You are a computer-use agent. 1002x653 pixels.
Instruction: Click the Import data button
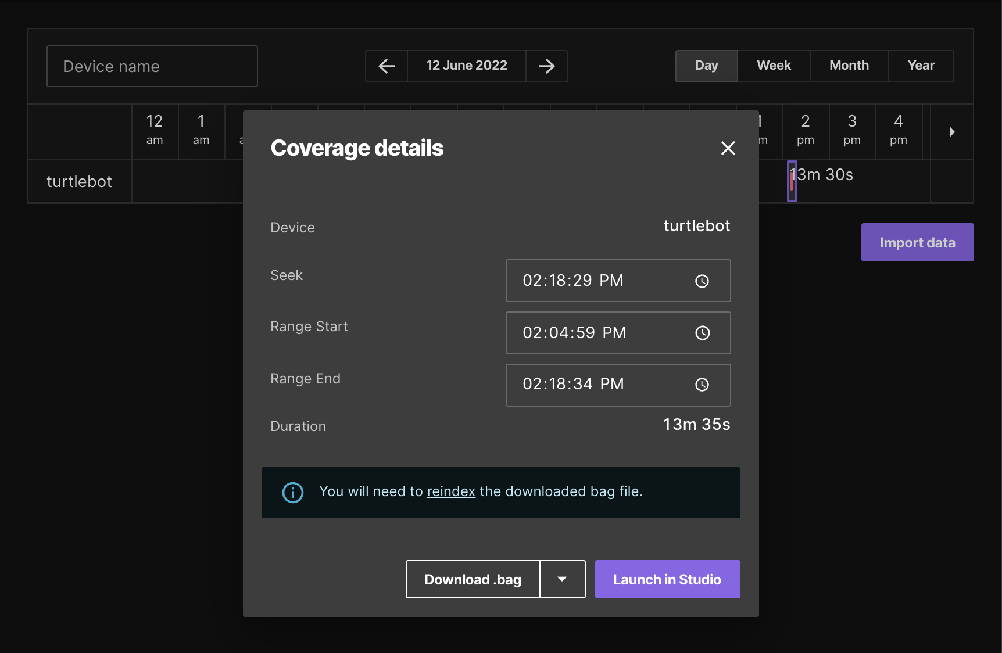coord(917,242)
